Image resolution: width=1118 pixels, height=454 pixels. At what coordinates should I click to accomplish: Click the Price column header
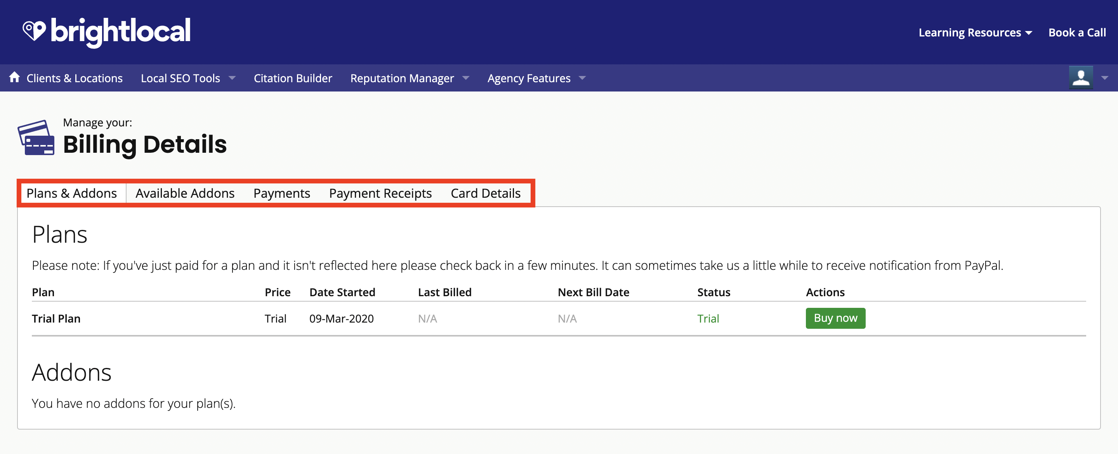[277, 292]
